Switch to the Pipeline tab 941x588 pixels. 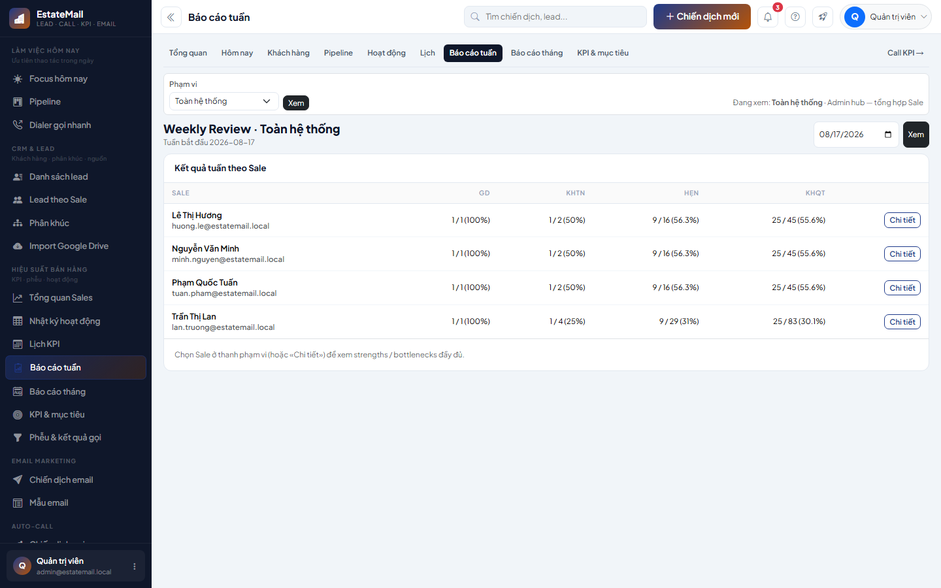(338, 53)
